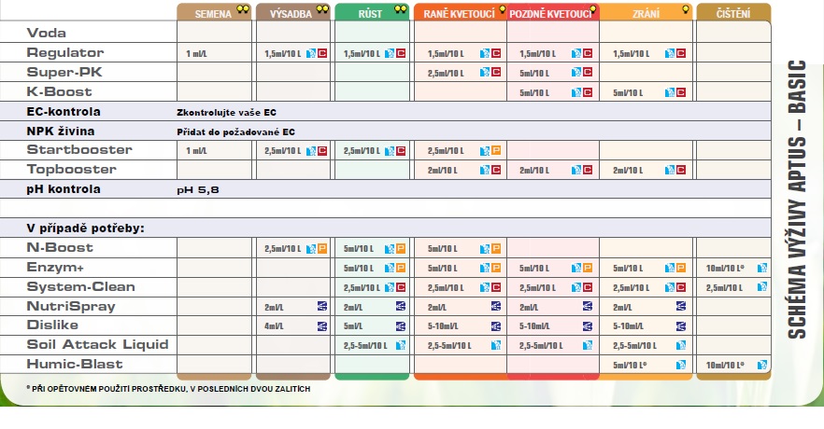Click the Voda row label

(47, 33)
